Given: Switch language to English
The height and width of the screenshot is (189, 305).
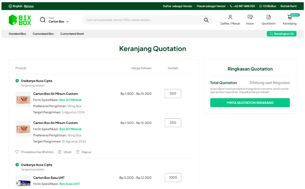Looking at the screenshot, I should (17, 6).
